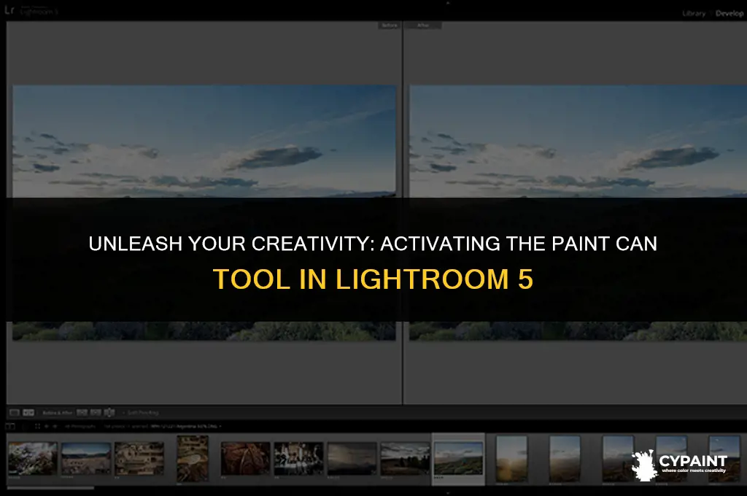Click the Before & After toolbar label
The height and width of the screenshot is (496, 747).
[57, 413]
